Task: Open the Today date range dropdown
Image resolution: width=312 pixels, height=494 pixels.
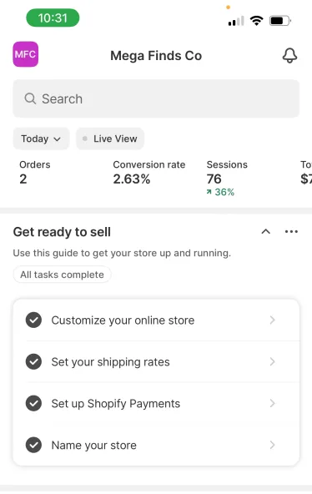Action: pyautogui.click(x=41, y=139)
